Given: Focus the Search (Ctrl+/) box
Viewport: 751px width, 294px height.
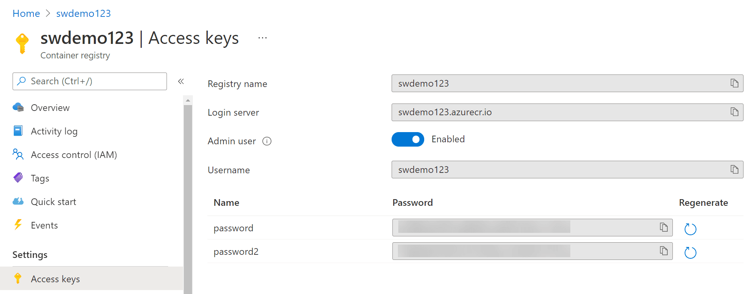Looking at the screenshot, I should 90,81.
